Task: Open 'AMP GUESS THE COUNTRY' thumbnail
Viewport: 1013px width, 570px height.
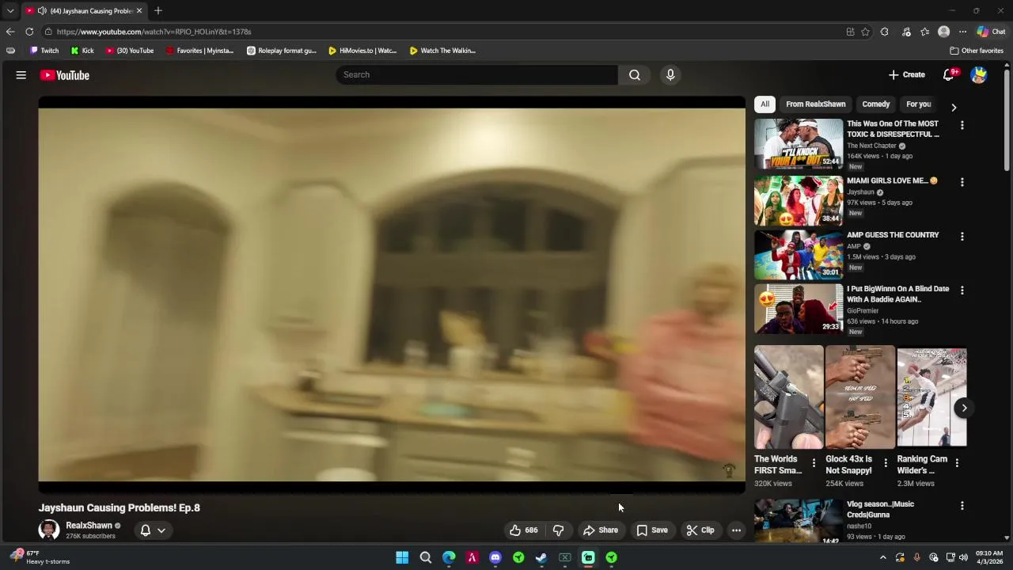Action: [799, 254]
